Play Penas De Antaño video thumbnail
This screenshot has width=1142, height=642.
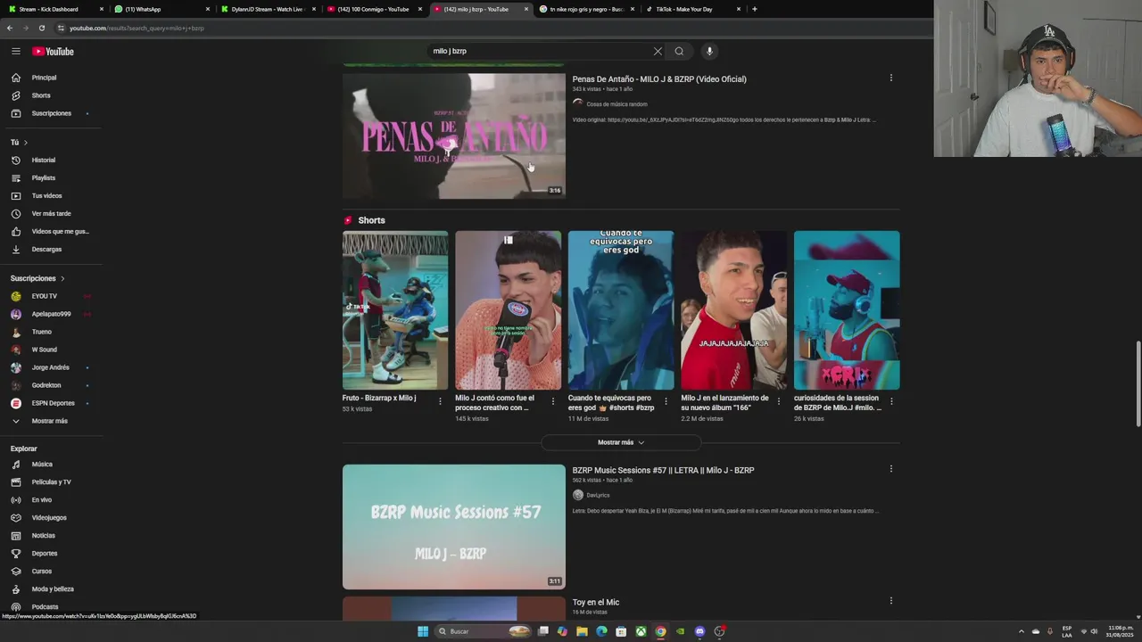[453, 136]
